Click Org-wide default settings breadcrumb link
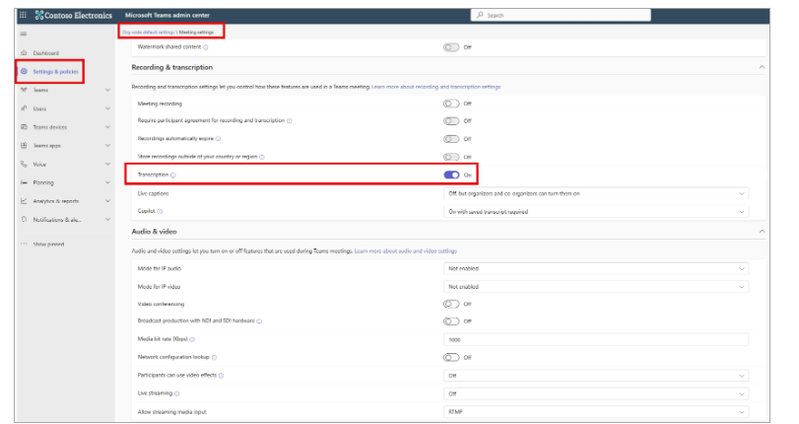Viewport: 799px width, 424px height. [x=149, y=33]
